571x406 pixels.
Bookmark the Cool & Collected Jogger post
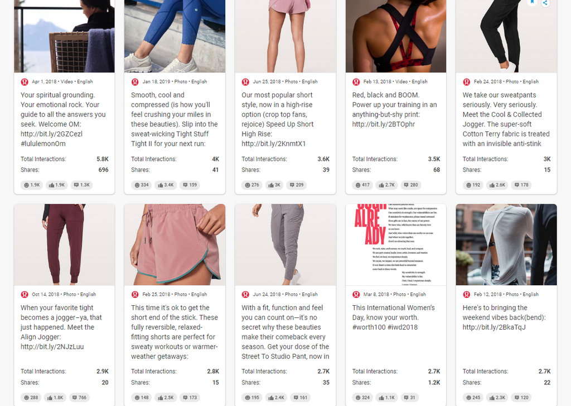[x=532, y=2]
